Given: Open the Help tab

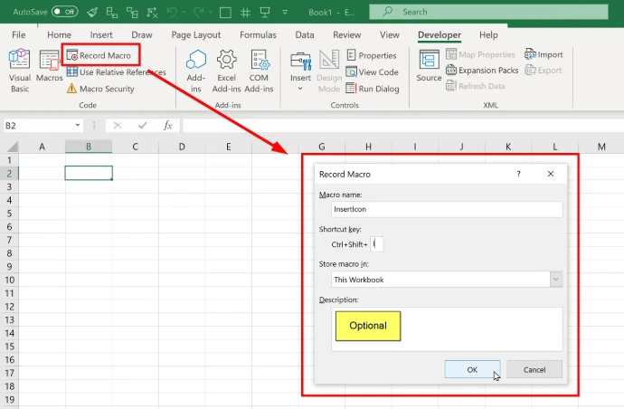Looking at the screenshot, I should click(488, 34).
